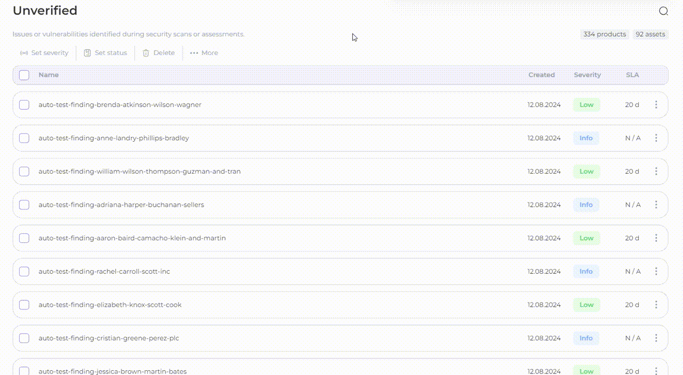This screenshot has width=683, height=375.
Task: Open kebab options for aaron-baird-camacho-klein-and-martin row
Action: 656,238
